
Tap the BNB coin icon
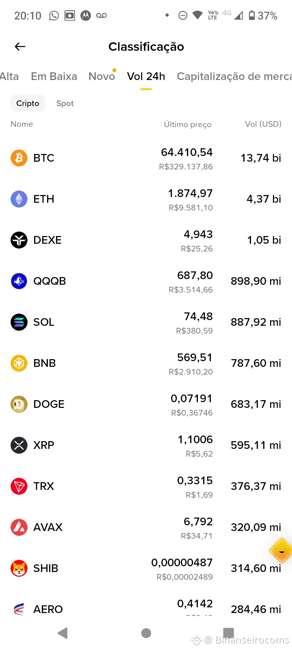(x=19, y=363)
